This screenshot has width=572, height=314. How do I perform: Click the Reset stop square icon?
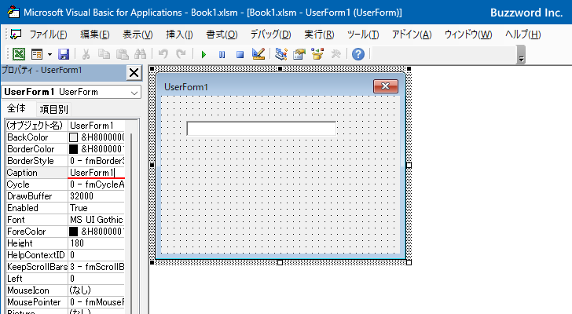[239, 54]
